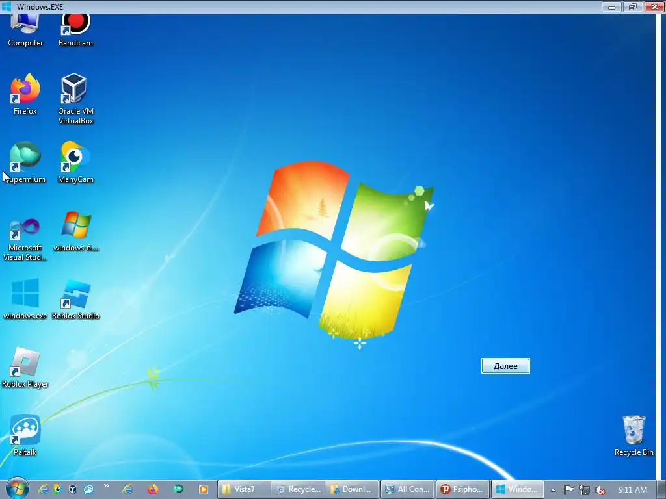
Task: Select the Supermium desktop shortcut
Action: [25, 162]
